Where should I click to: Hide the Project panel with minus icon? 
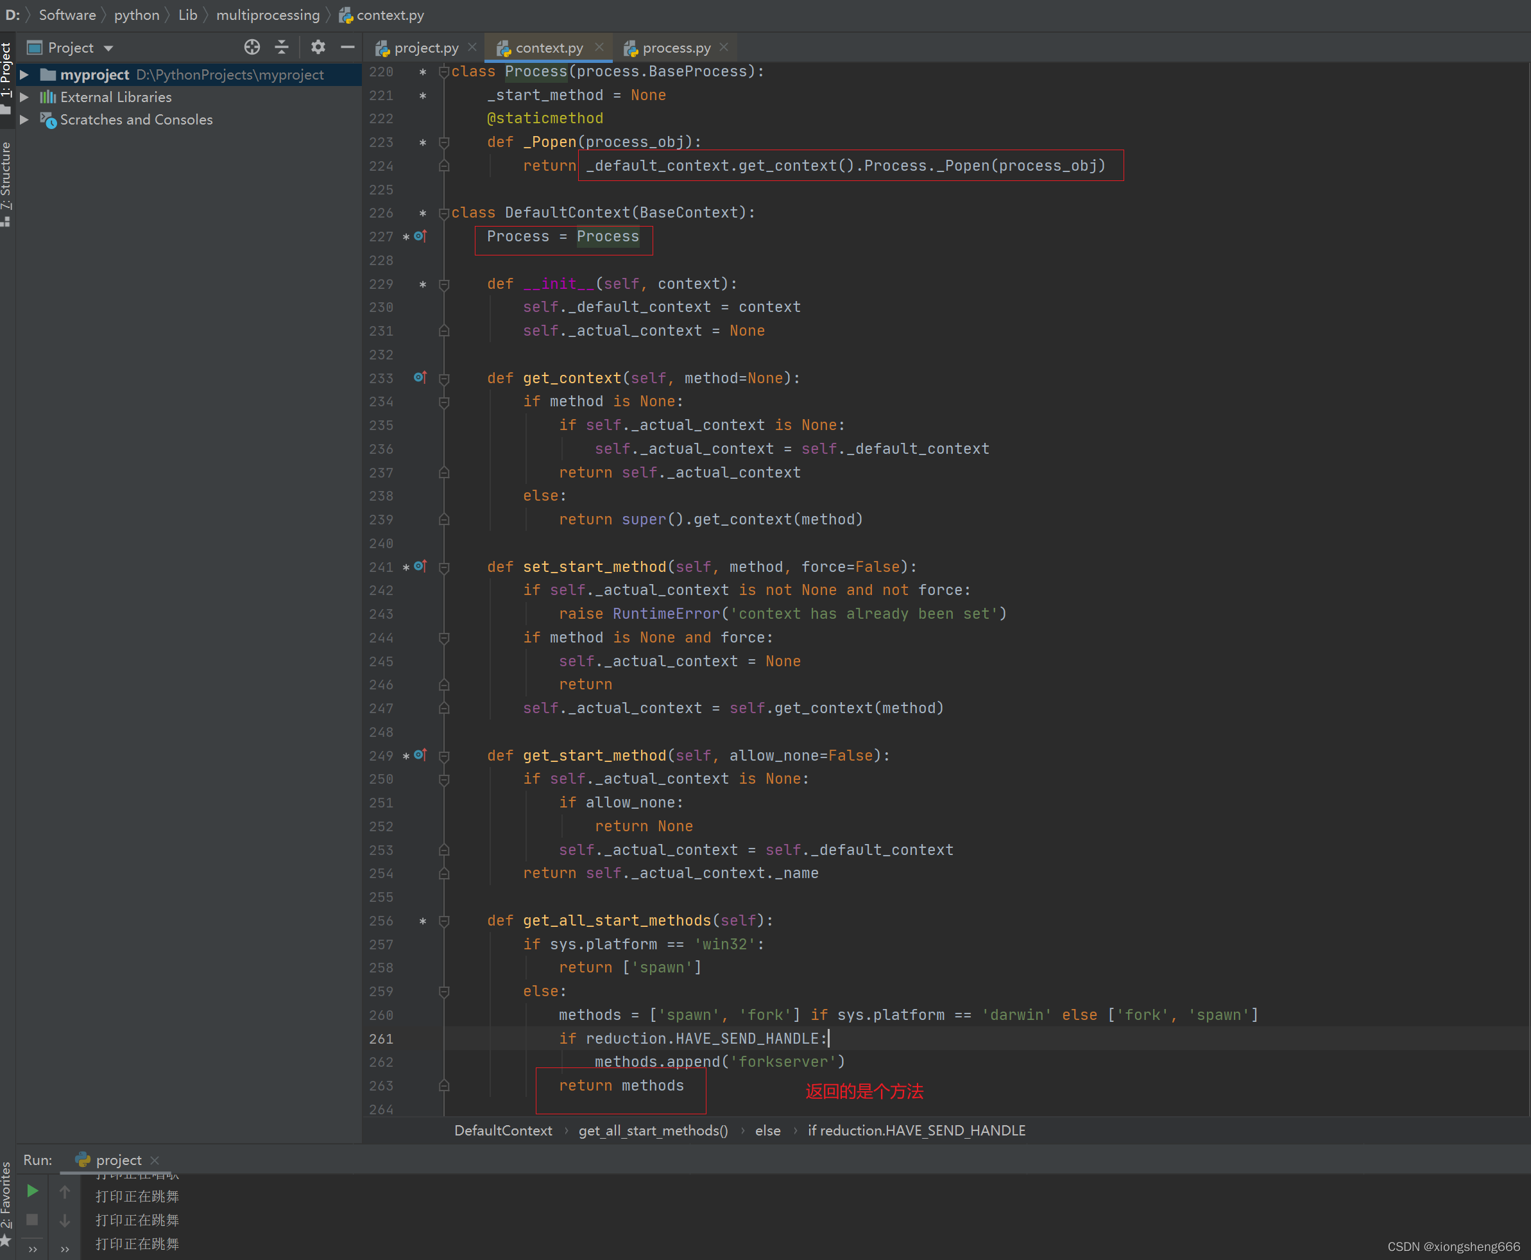[348, 48]
